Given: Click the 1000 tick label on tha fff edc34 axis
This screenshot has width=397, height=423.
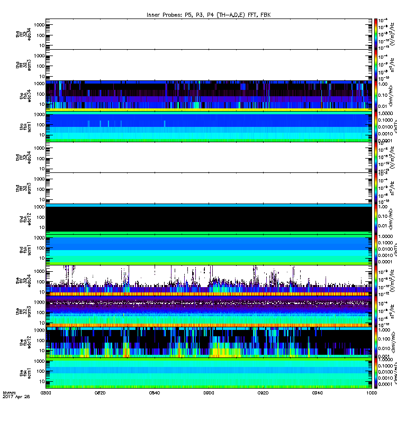Looking at the screenshot, I should [39, 25].
